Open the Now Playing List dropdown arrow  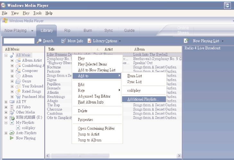222,41
